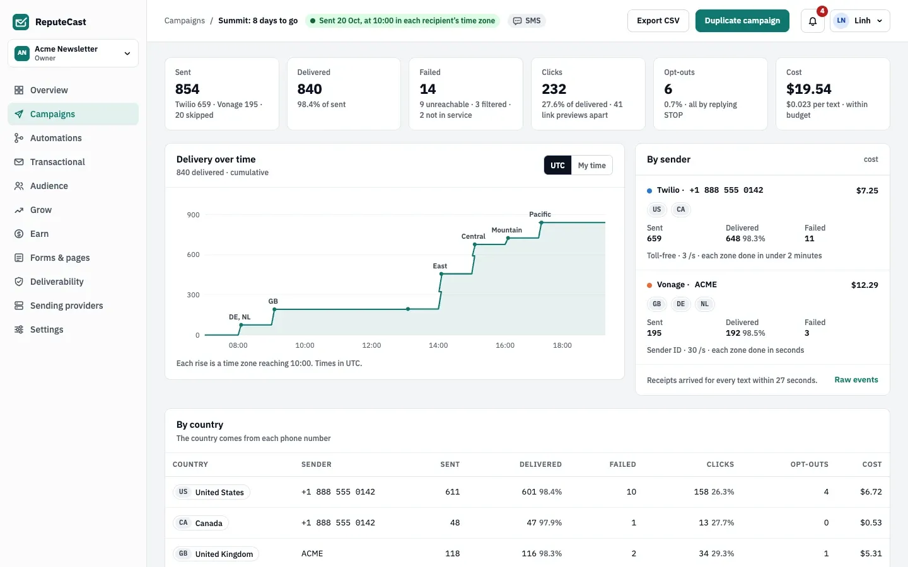Open Audience in the sidebar

tap(73, 186)
